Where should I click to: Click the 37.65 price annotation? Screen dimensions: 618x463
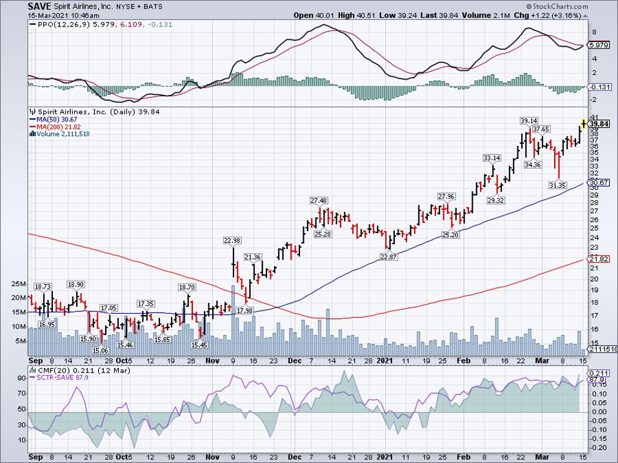pyautogui.click(x=541, y=129)
